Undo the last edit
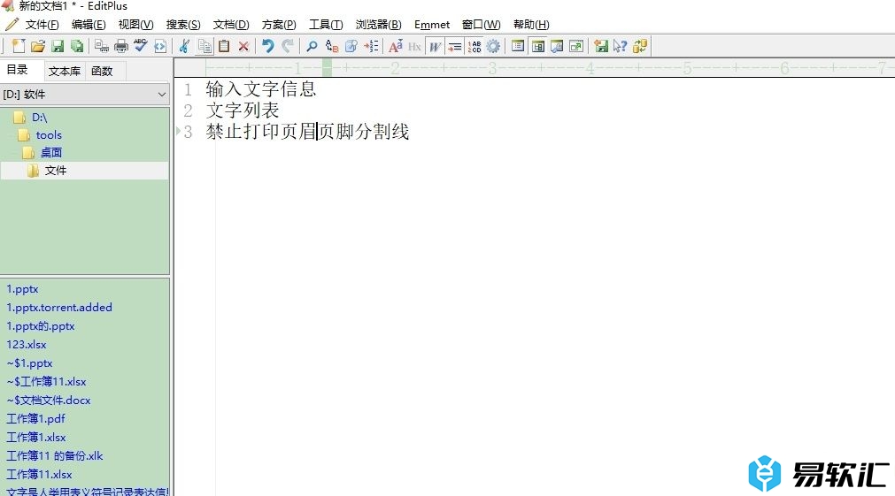 pyautogui.click(x=267, y=46)
